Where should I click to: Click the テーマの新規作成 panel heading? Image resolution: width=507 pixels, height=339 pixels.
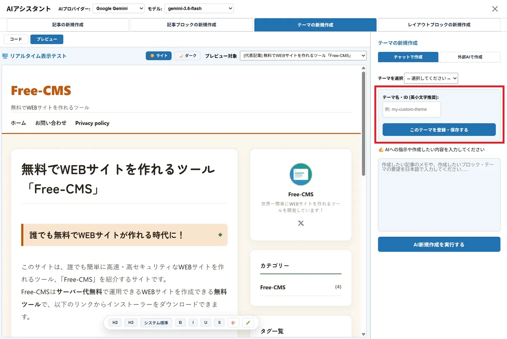(x=398, y=43)
